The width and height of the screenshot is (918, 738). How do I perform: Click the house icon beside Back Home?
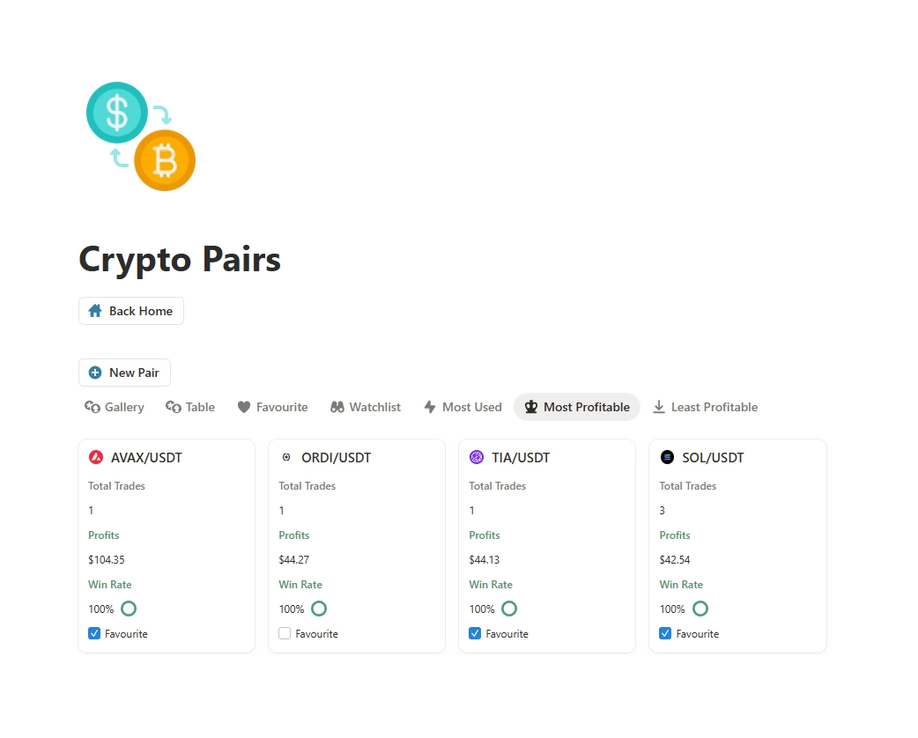click(x=95, y=310)
